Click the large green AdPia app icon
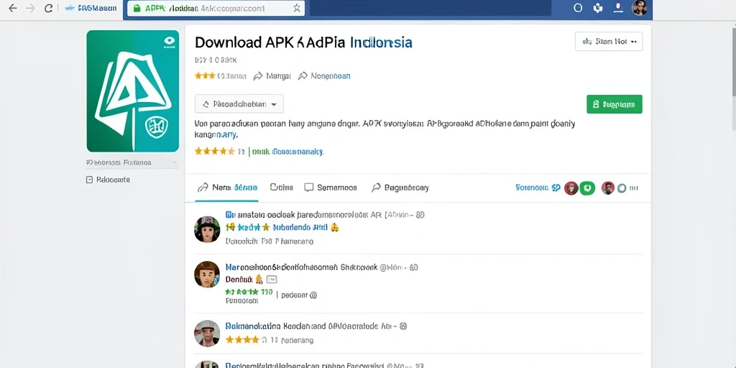Screen dimensions: 736x368 click(133, 91)
